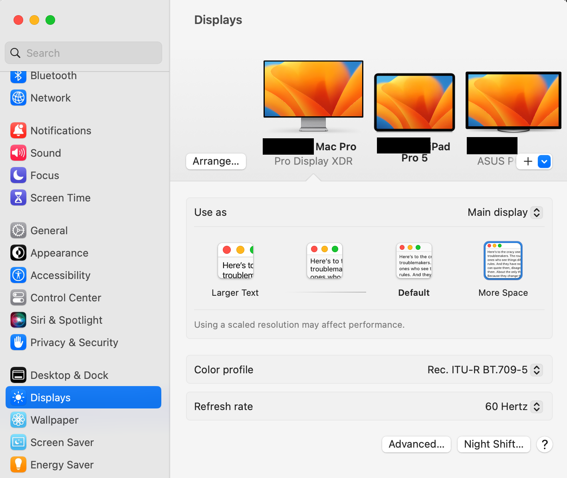
Task: Open the Control Center icon
Action: click(x=18, y=298)
